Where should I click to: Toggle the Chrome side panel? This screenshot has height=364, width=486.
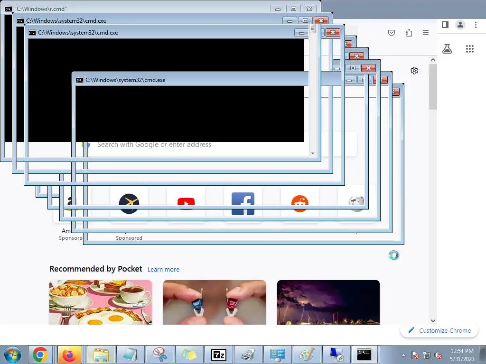(445, 25)
